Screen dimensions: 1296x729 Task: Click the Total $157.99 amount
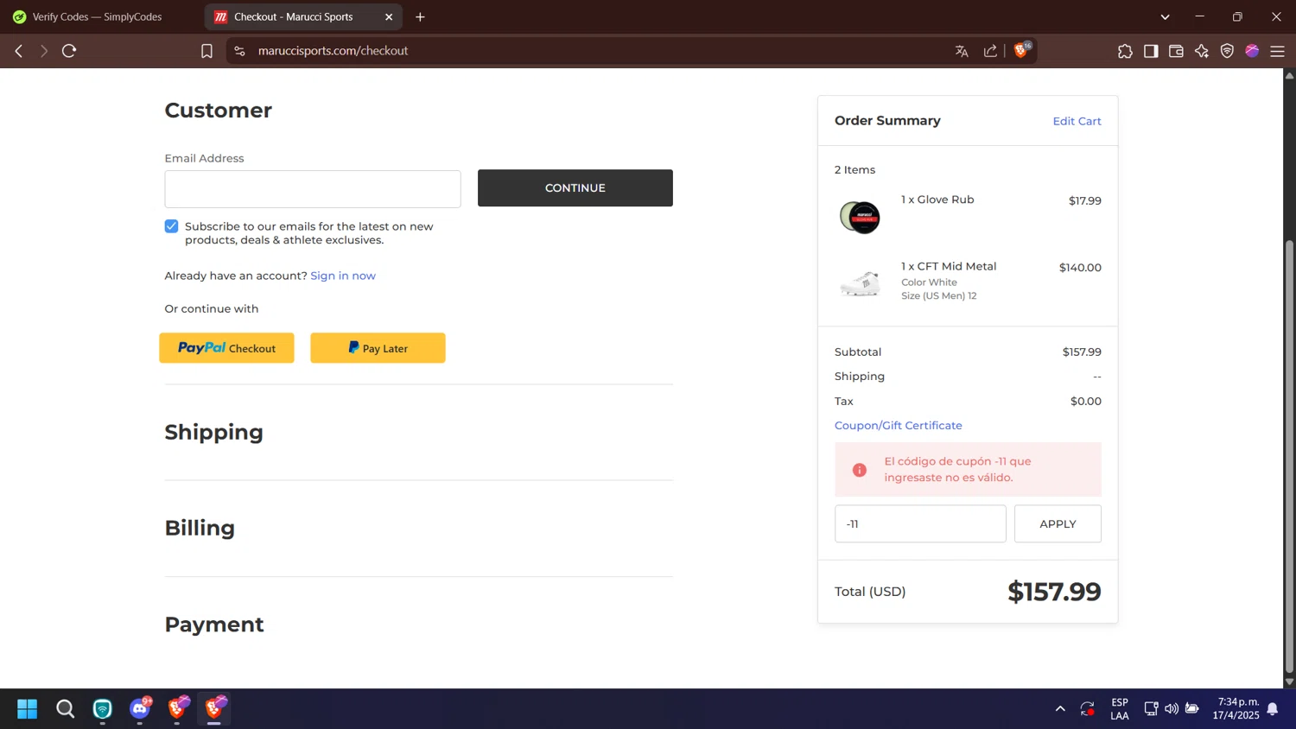point(1054,592)
